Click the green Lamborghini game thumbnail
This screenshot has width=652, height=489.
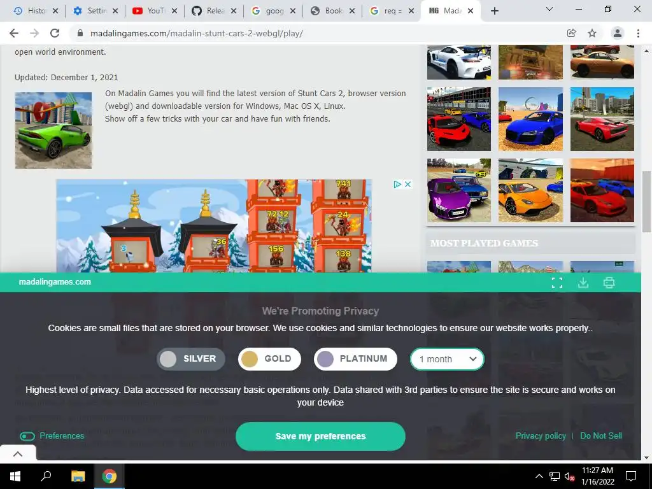(x=53, y=130)
